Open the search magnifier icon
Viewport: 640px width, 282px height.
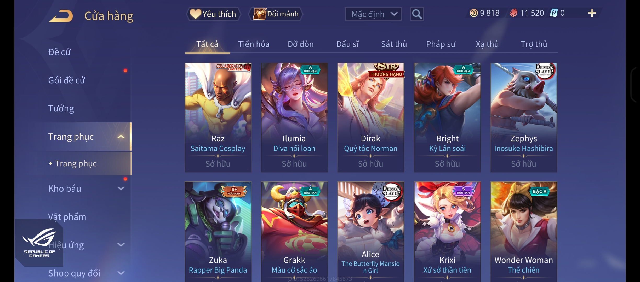pyautogui.click(x=417, y=14)
